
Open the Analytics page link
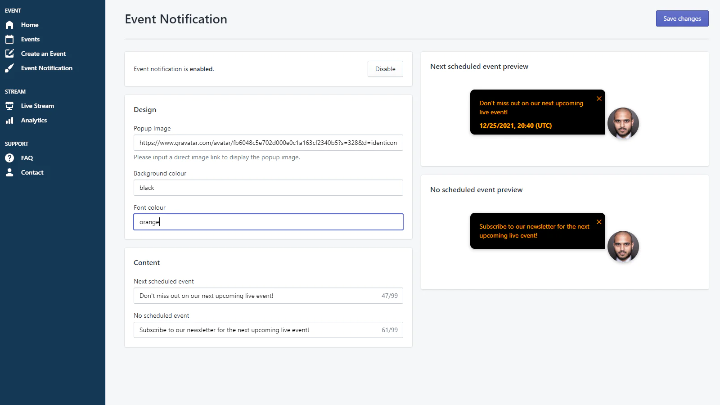point(34,120)
